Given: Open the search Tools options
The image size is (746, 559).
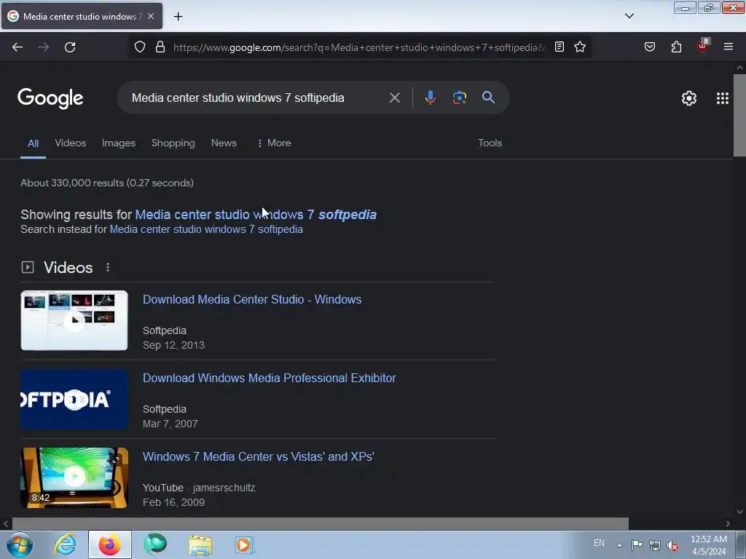Looking at the screenshot, I should click(490, 143).
